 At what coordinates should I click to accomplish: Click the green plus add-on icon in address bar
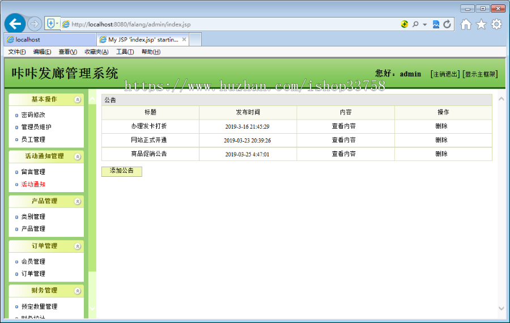pyautogui.click(x=404, y=24)
